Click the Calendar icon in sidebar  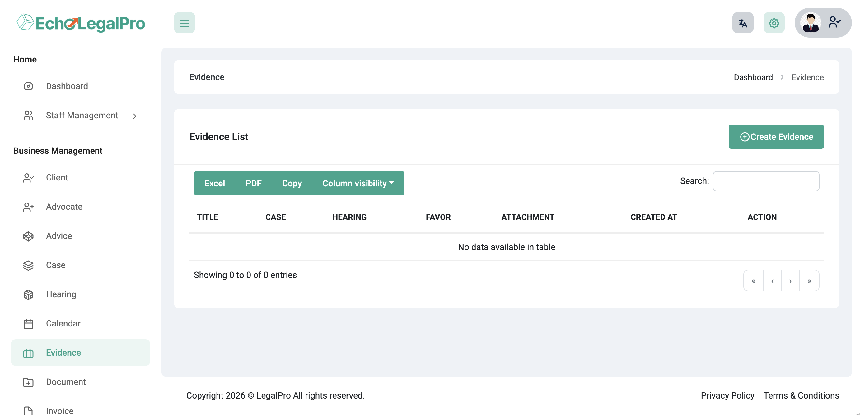click(x=28, y=324)
